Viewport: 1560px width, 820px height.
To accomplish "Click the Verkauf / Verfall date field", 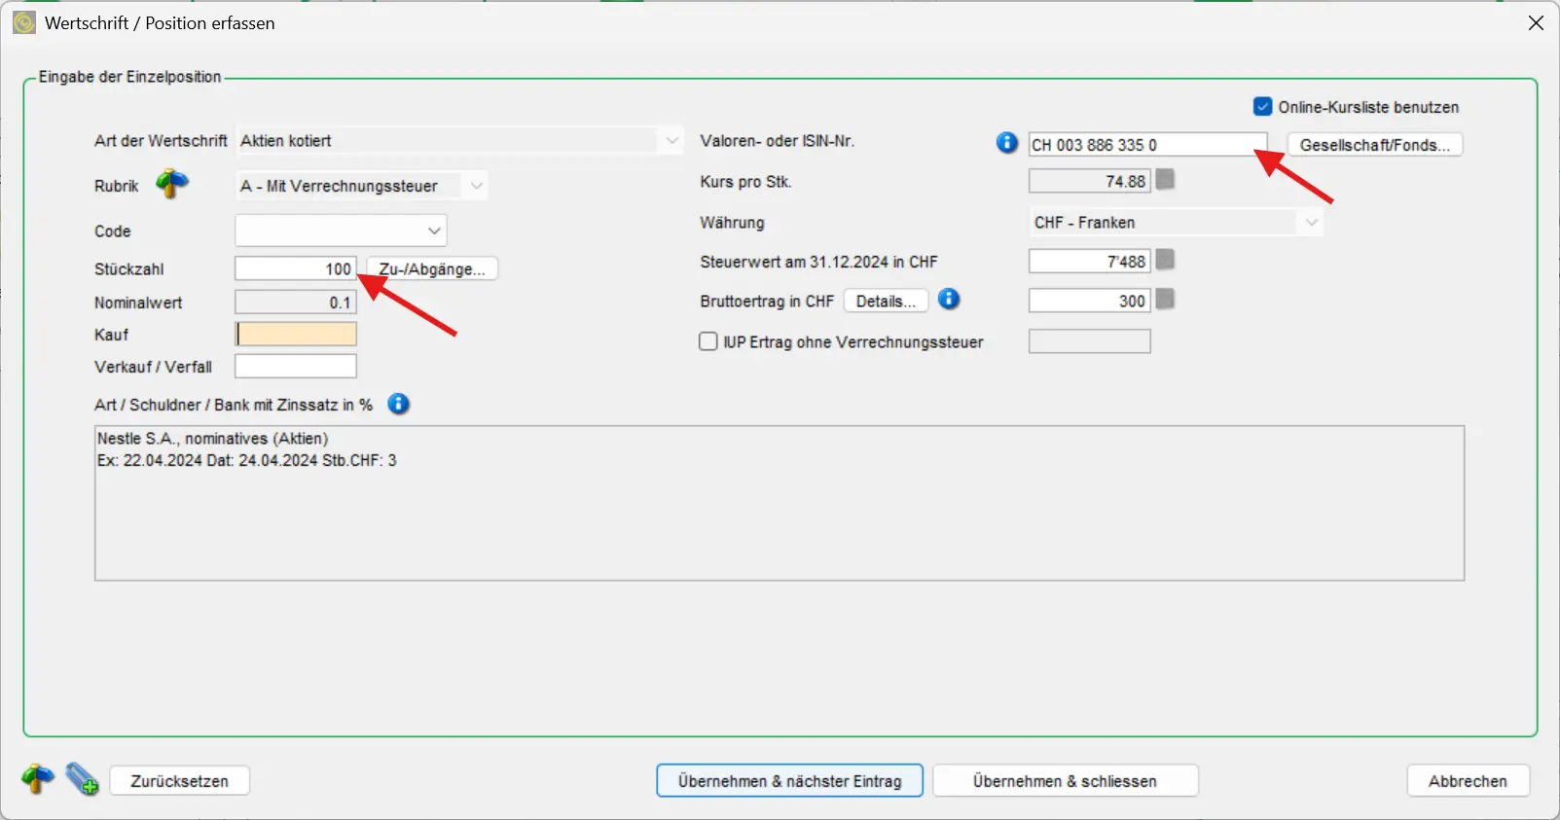I will click(295, 367).
